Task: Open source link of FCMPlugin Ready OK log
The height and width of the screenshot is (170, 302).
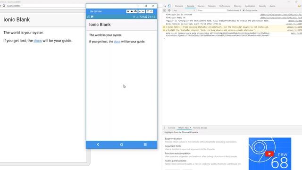Action: coord(281,17)
